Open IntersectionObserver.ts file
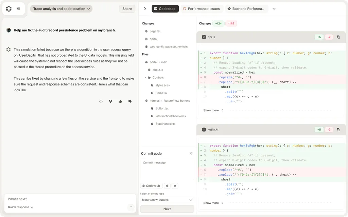This screenshot has width=348, height=217. pyautogui.click(x=171, y=116)
